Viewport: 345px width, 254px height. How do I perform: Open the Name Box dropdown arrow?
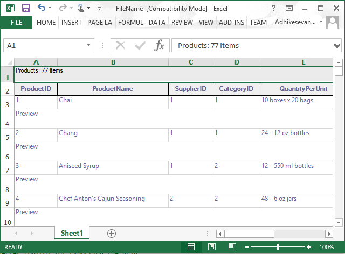[x=88, y=45]
